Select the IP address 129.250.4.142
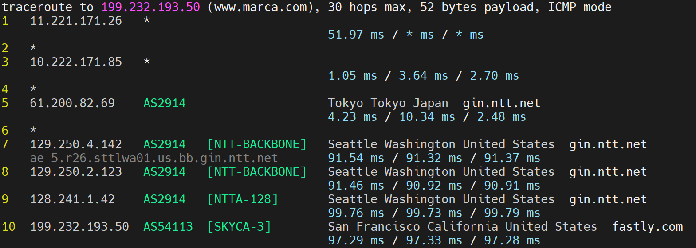This screenshot has height=248, width=696. [76, 144]
